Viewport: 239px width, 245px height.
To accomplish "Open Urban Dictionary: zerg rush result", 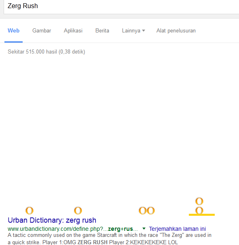I will click(x=52, y=220).
